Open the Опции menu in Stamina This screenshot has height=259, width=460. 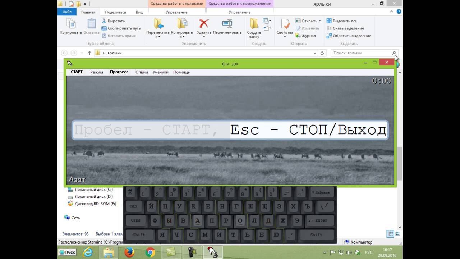pos(142,72)
